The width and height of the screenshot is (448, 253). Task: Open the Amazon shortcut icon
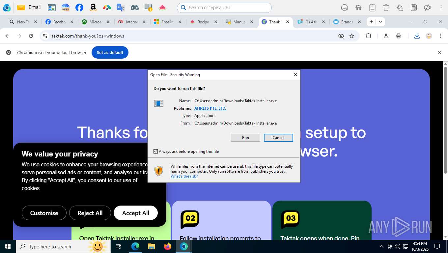[x=93, y=8]
